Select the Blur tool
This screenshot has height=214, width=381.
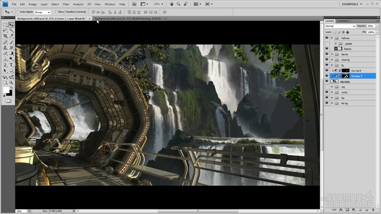5,59
